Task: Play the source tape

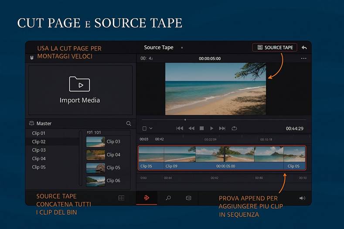Action: [x=211, y=128]
